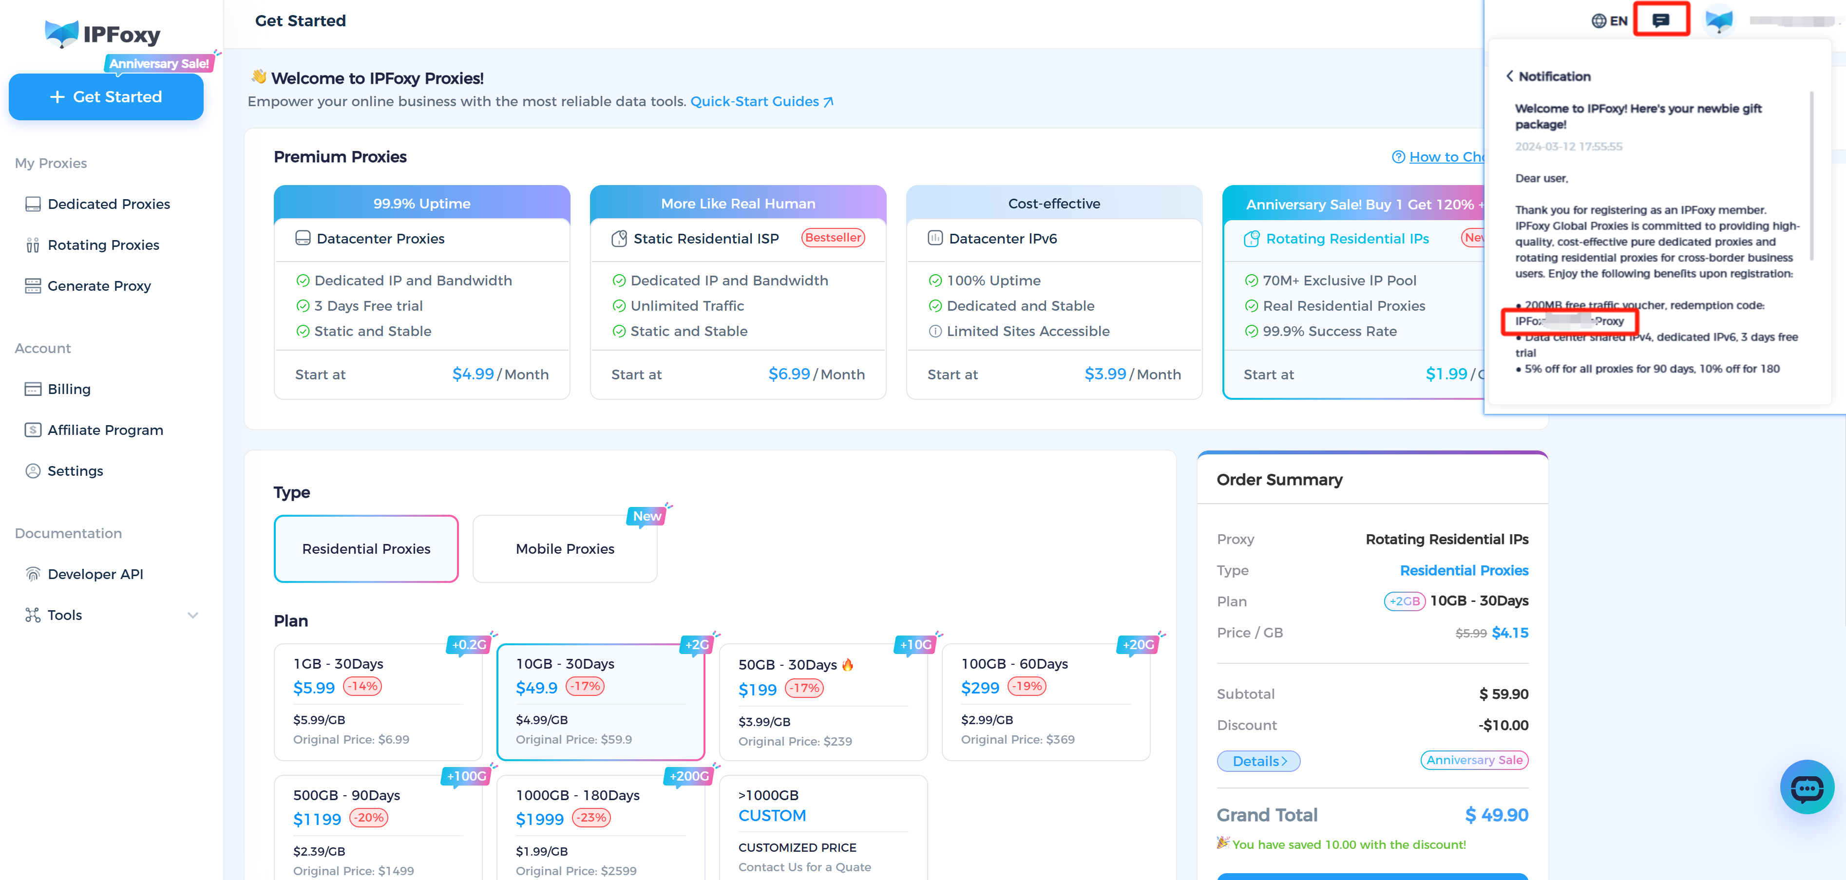The height and width of the screenshot is (880, 1846).
Task: Click the EN language globe icon
Action: click(1599, 21)
